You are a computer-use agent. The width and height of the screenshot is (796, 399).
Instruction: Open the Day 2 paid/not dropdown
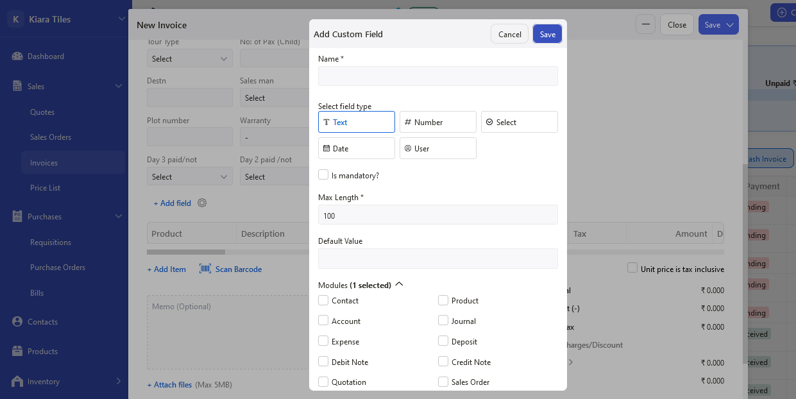(x=275, y=176)
